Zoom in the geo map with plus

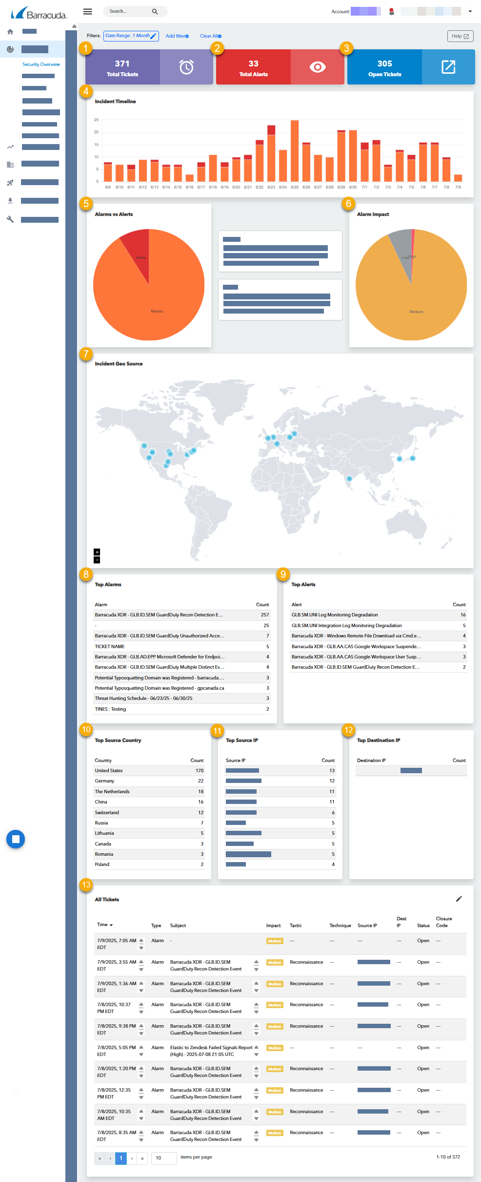coord(97,552)
